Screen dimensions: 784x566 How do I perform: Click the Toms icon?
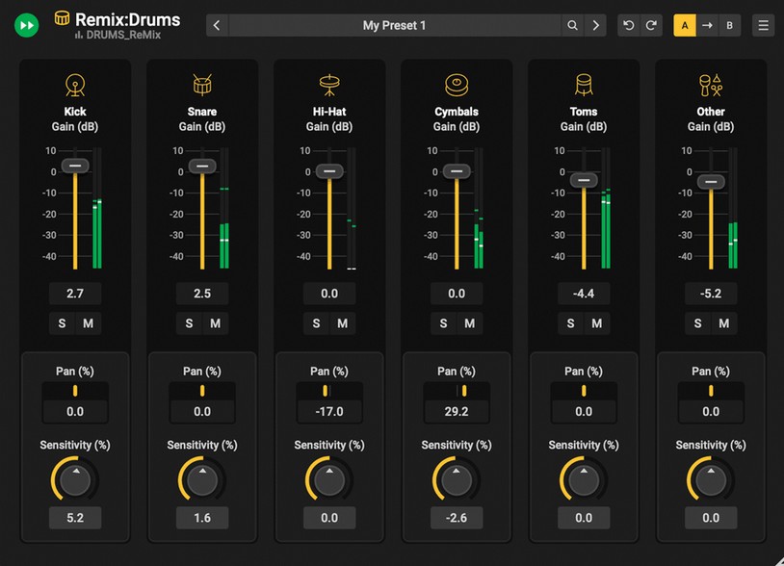[584, 85]
